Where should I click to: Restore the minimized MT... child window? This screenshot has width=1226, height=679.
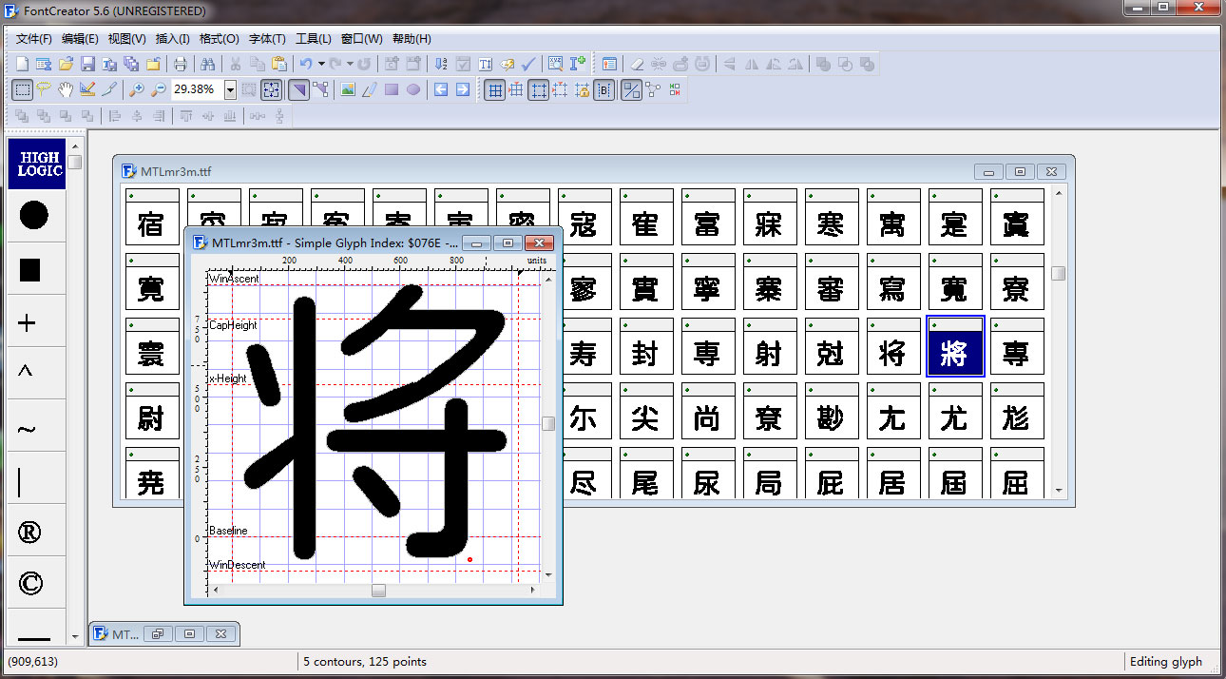click(158, 633)
